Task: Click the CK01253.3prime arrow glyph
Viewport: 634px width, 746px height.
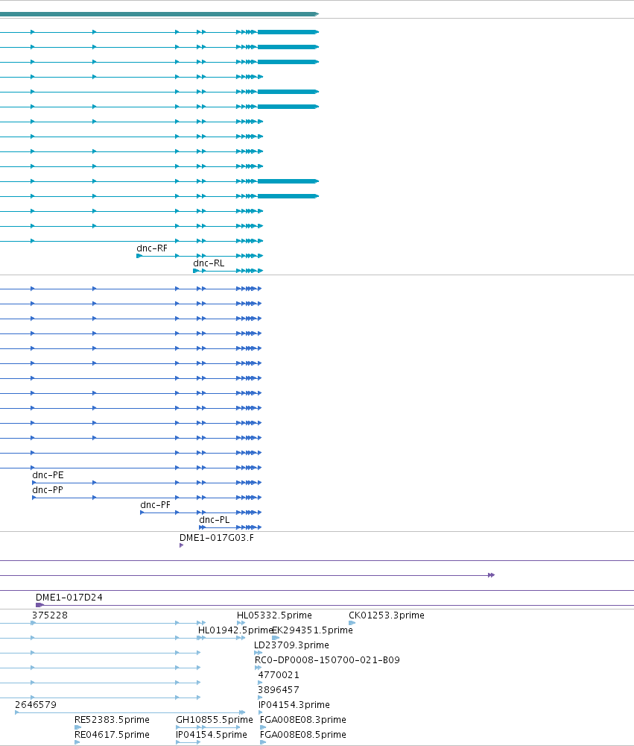Action: [352, 623]
